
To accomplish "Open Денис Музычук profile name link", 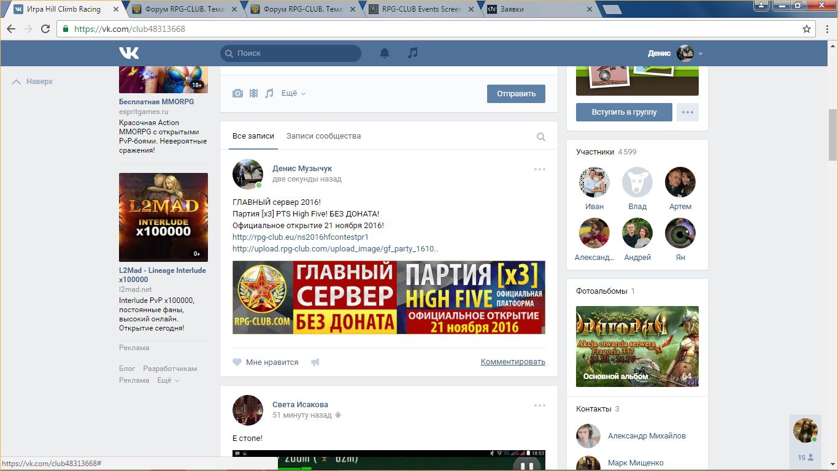I will pos(302,169).
